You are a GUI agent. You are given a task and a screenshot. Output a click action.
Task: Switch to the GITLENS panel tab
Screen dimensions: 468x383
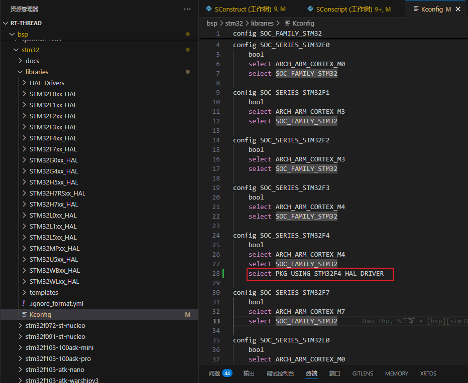[x=363, y=373]
